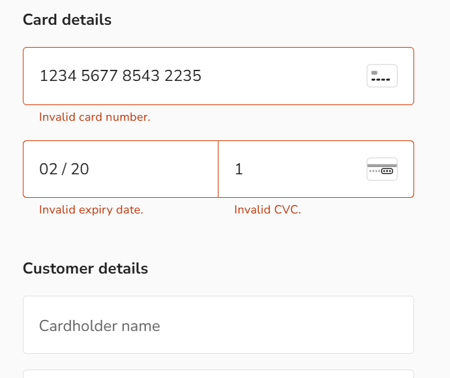Click the 'Invalid expiry date.' error text
The width and height of the screenshot is (450, 378).
click(91, 210)
